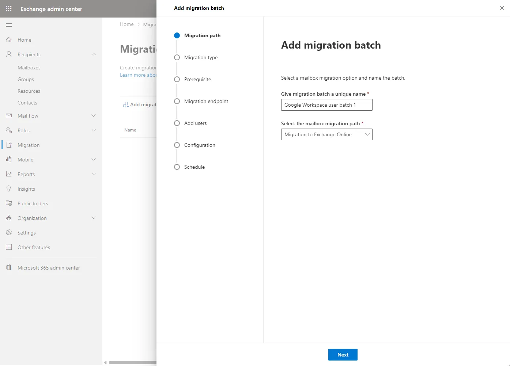Edit the migration batch name field

326,105
